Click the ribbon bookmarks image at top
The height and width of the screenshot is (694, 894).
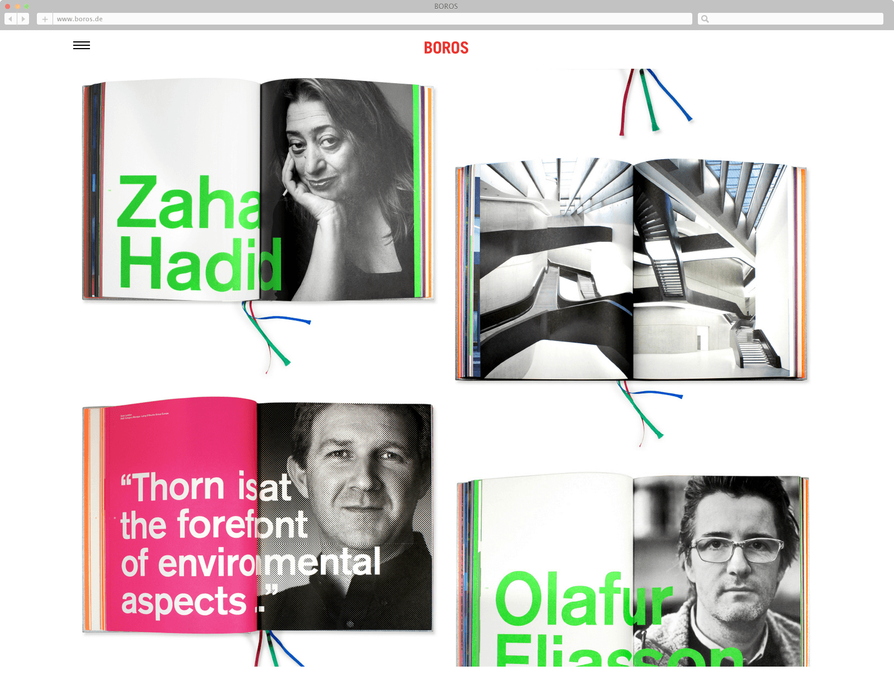point(655,102)
